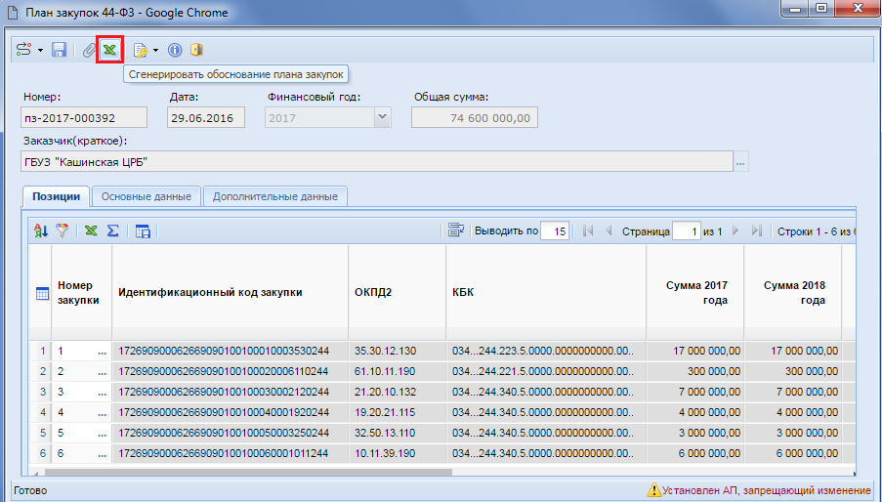Open the route actions dropdown arrow
This screenshot has width=882, height=502.
coord(41,50)
